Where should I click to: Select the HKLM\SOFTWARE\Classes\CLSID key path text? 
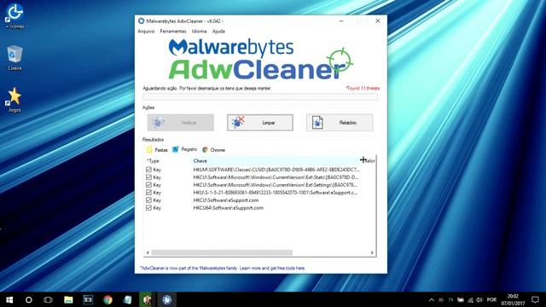click(276, 170)
